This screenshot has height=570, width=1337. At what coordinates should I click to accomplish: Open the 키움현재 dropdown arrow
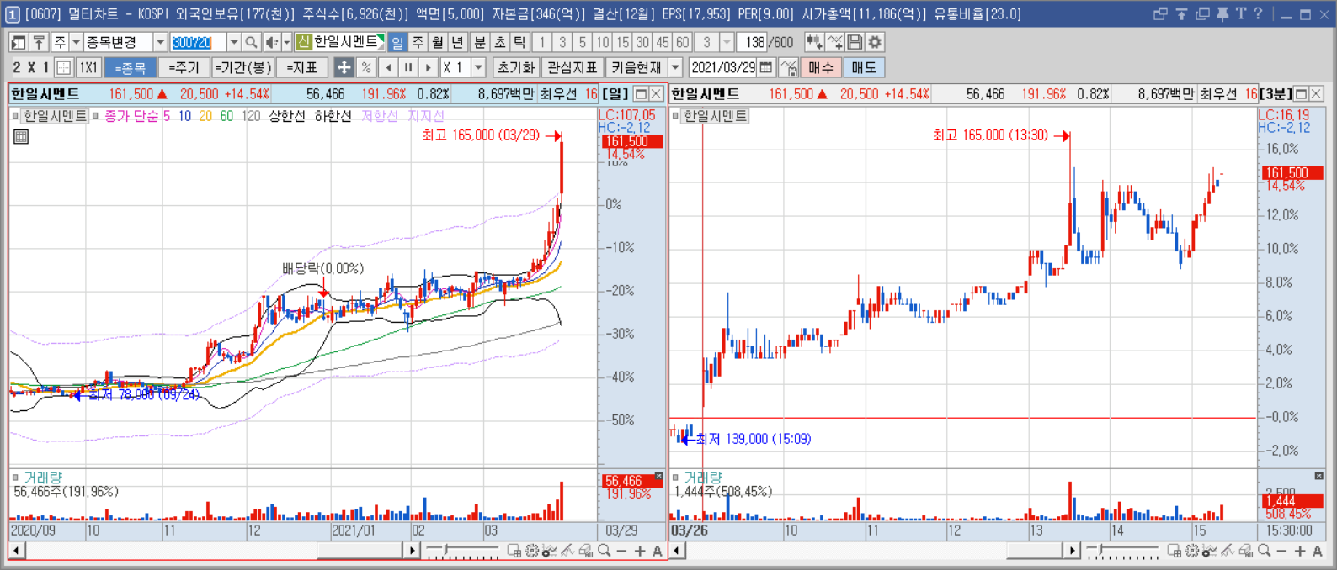675,67
